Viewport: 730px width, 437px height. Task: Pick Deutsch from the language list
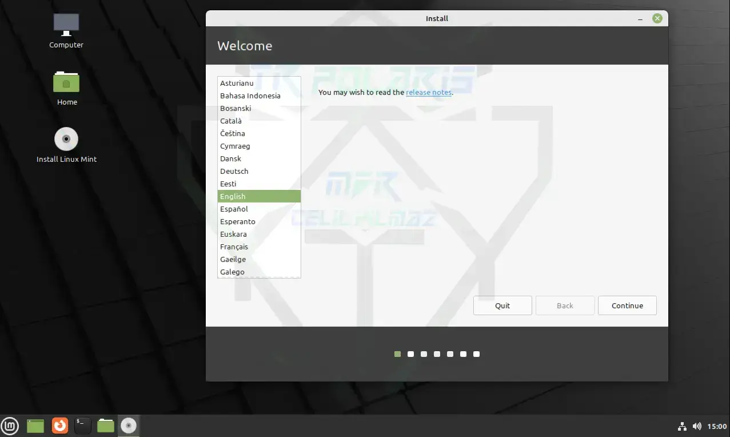[x=260, y=171]
